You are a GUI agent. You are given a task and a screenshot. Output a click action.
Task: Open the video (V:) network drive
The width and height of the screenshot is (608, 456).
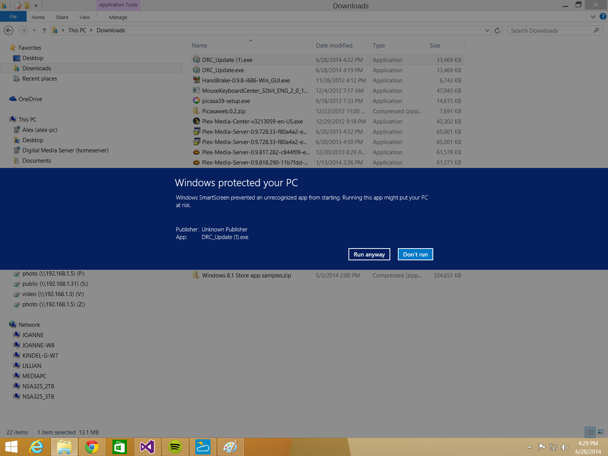tap(53, 294)
